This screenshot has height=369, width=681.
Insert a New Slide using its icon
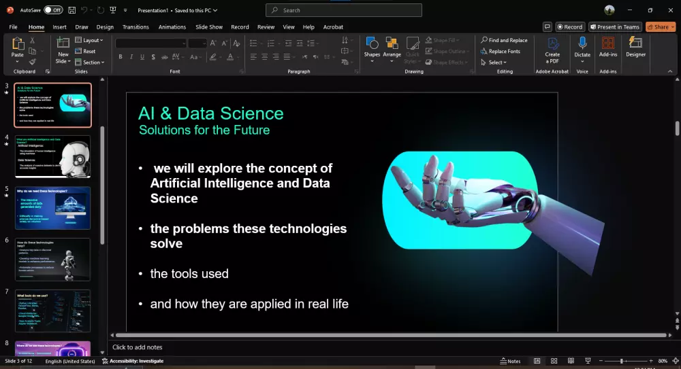click(x=63, y=43)
